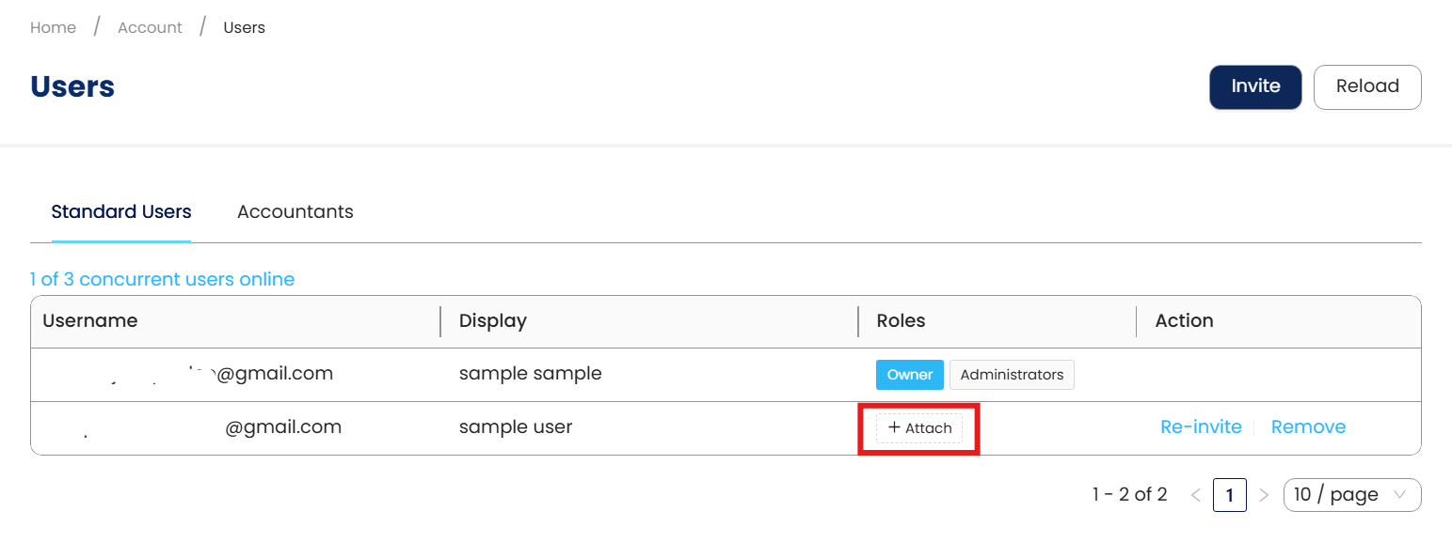Click the Username column header

90,321
